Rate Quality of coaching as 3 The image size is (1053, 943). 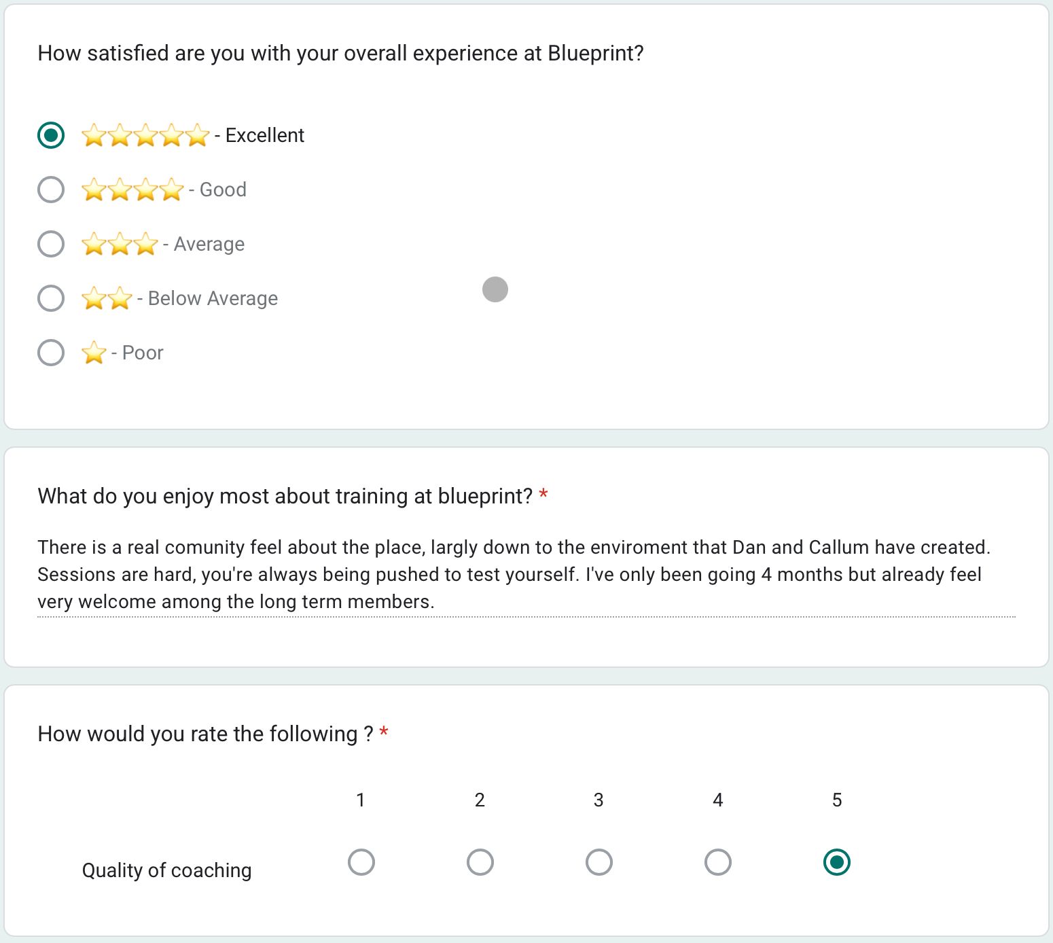[x=599, y=862]
